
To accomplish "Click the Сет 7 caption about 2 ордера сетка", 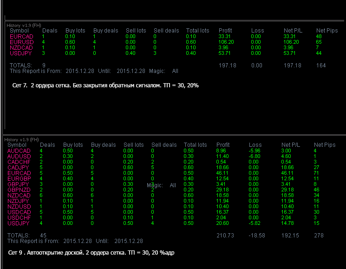I will tap(105, 85).
